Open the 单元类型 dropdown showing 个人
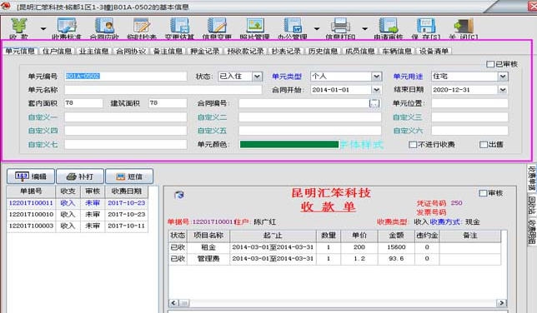Image resolution: width=537 pixels, height=313 pixels. 376,77
